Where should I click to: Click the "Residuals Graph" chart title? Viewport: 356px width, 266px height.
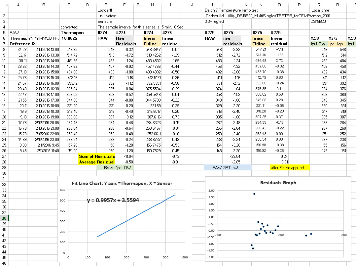(278, 183)
